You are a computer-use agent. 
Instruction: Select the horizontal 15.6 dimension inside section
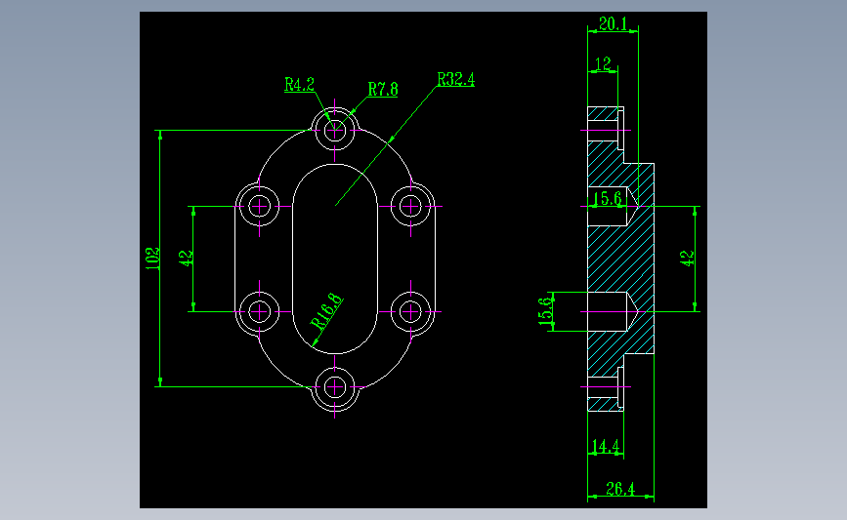coord(608,198)
